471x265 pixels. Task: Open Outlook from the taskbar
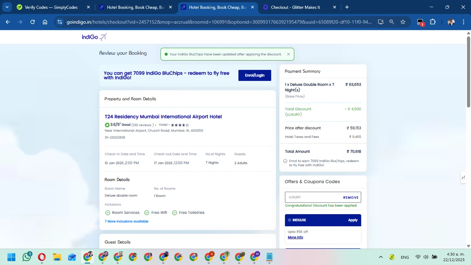click(72, 257)
